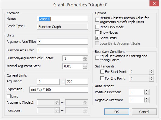
Task: Decrease Function/Argument Scale Factor with down arrow
Action: click(x=85, y=60)
